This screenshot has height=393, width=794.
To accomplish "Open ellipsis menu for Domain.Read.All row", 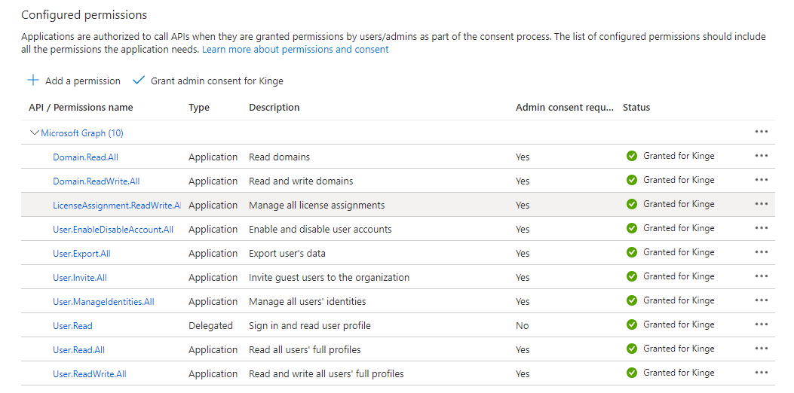I will pos(761,156).
